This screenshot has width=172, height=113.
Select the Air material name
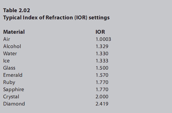pos(7,39)
